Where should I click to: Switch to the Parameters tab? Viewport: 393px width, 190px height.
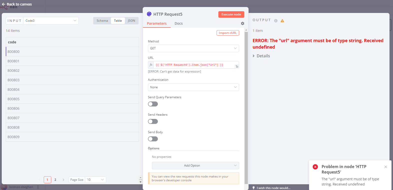157,23
